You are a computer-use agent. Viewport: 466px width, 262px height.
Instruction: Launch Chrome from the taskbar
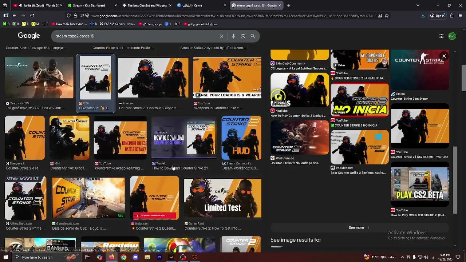[x=123, y=257]
